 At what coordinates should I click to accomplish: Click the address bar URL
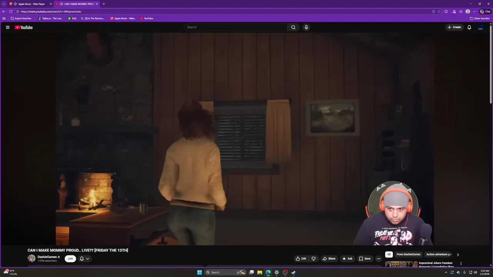tap(51, 12)
